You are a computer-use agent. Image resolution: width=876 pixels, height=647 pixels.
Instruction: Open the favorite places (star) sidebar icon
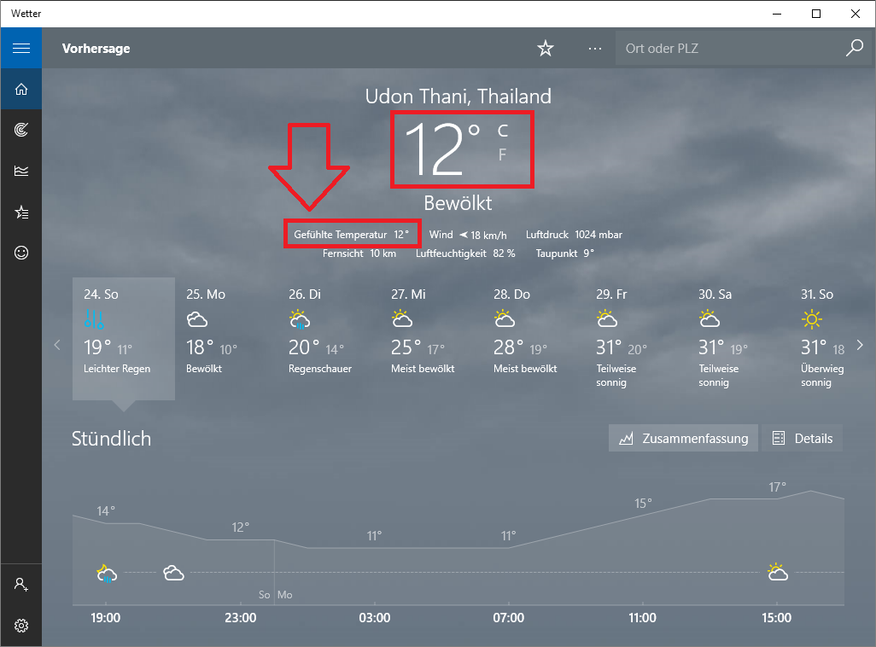tap(21, 212)
